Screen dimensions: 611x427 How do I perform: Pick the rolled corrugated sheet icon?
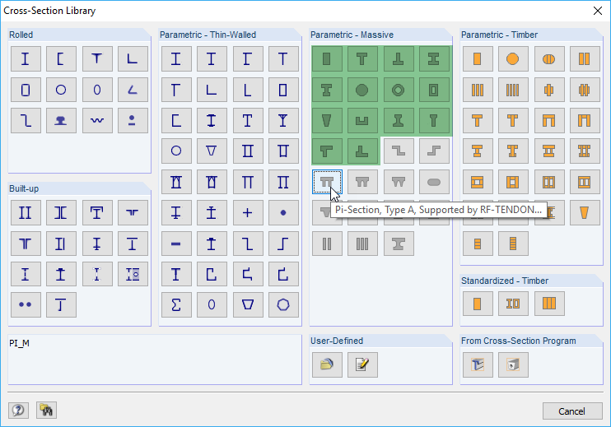(97, 121)
